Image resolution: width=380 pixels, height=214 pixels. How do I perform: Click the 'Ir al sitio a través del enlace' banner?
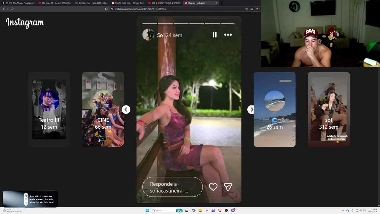coord(30,199)
